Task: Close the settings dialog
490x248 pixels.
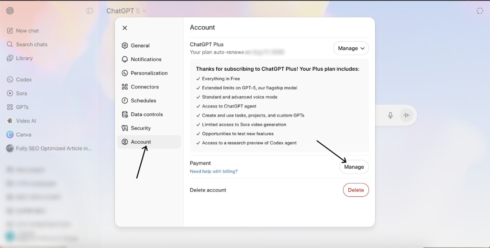Action: tap(125, 28)
